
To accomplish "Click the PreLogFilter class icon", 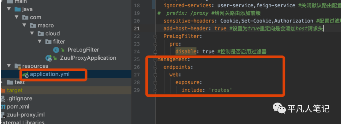I will click(56, 50).
